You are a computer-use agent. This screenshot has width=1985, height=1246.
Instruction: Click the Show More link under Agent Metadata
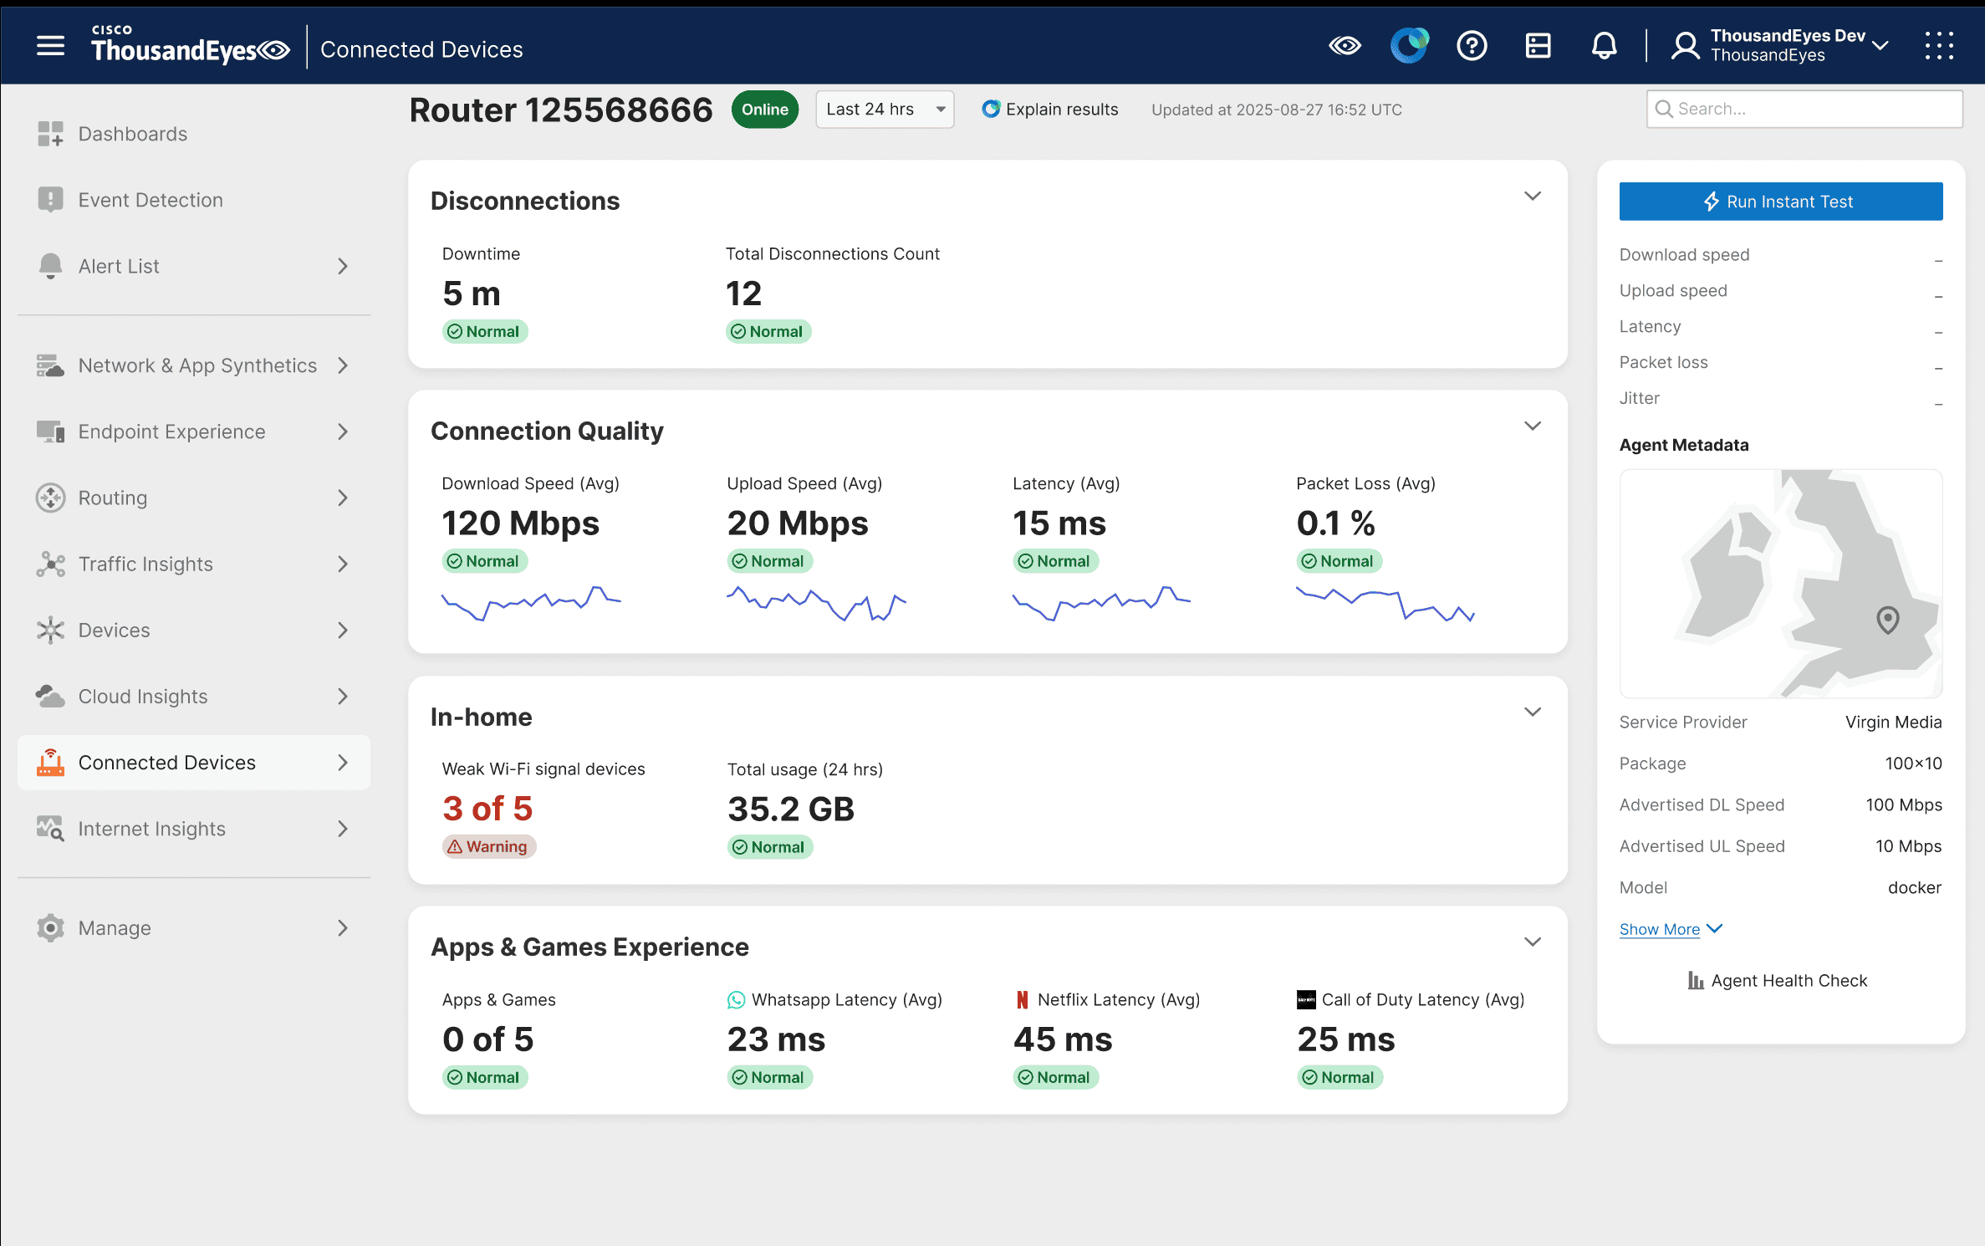[1661, 928]
